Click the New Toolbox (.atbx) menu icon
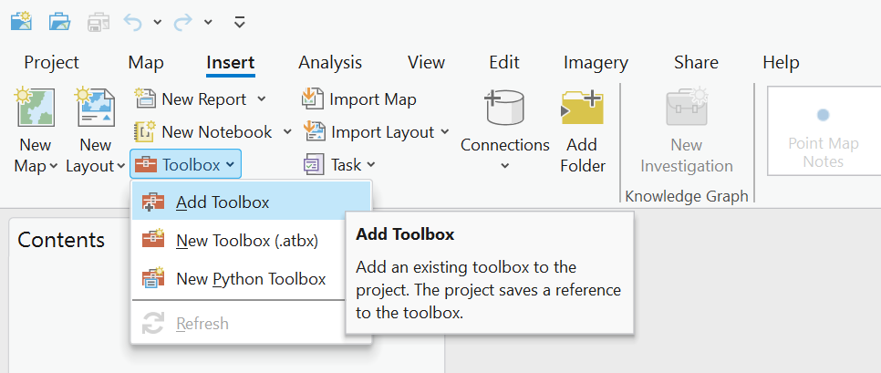The height and width of the screenshot is (373, 881). pos(153,239)
